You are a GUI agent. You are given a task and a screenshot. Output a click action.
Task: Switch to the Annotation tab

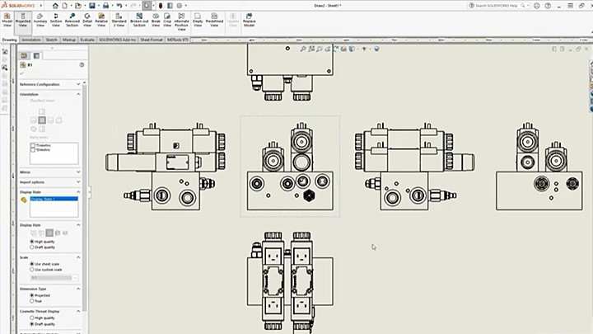click(x=31, y=40)
